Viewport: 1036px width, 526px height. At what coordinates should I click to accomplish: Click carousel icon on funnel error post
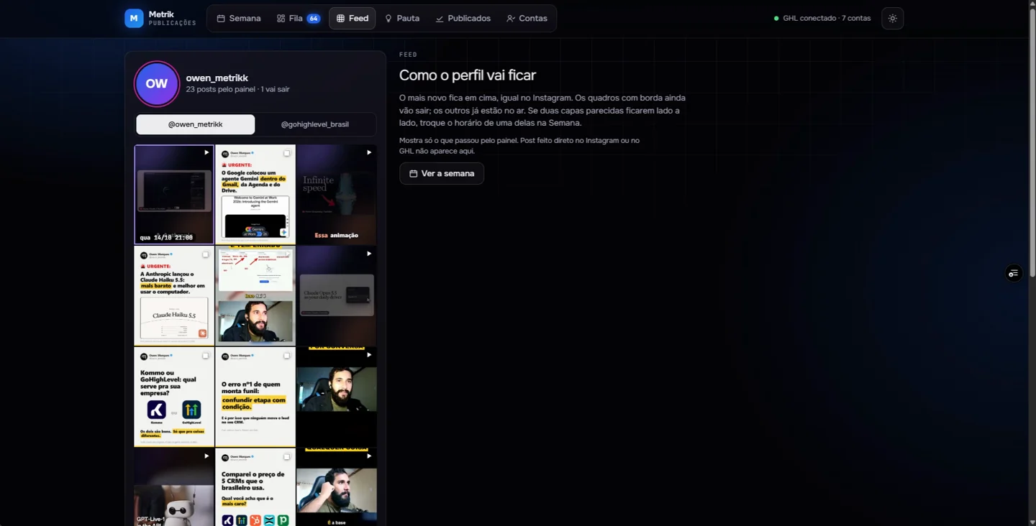click(287, 356)
